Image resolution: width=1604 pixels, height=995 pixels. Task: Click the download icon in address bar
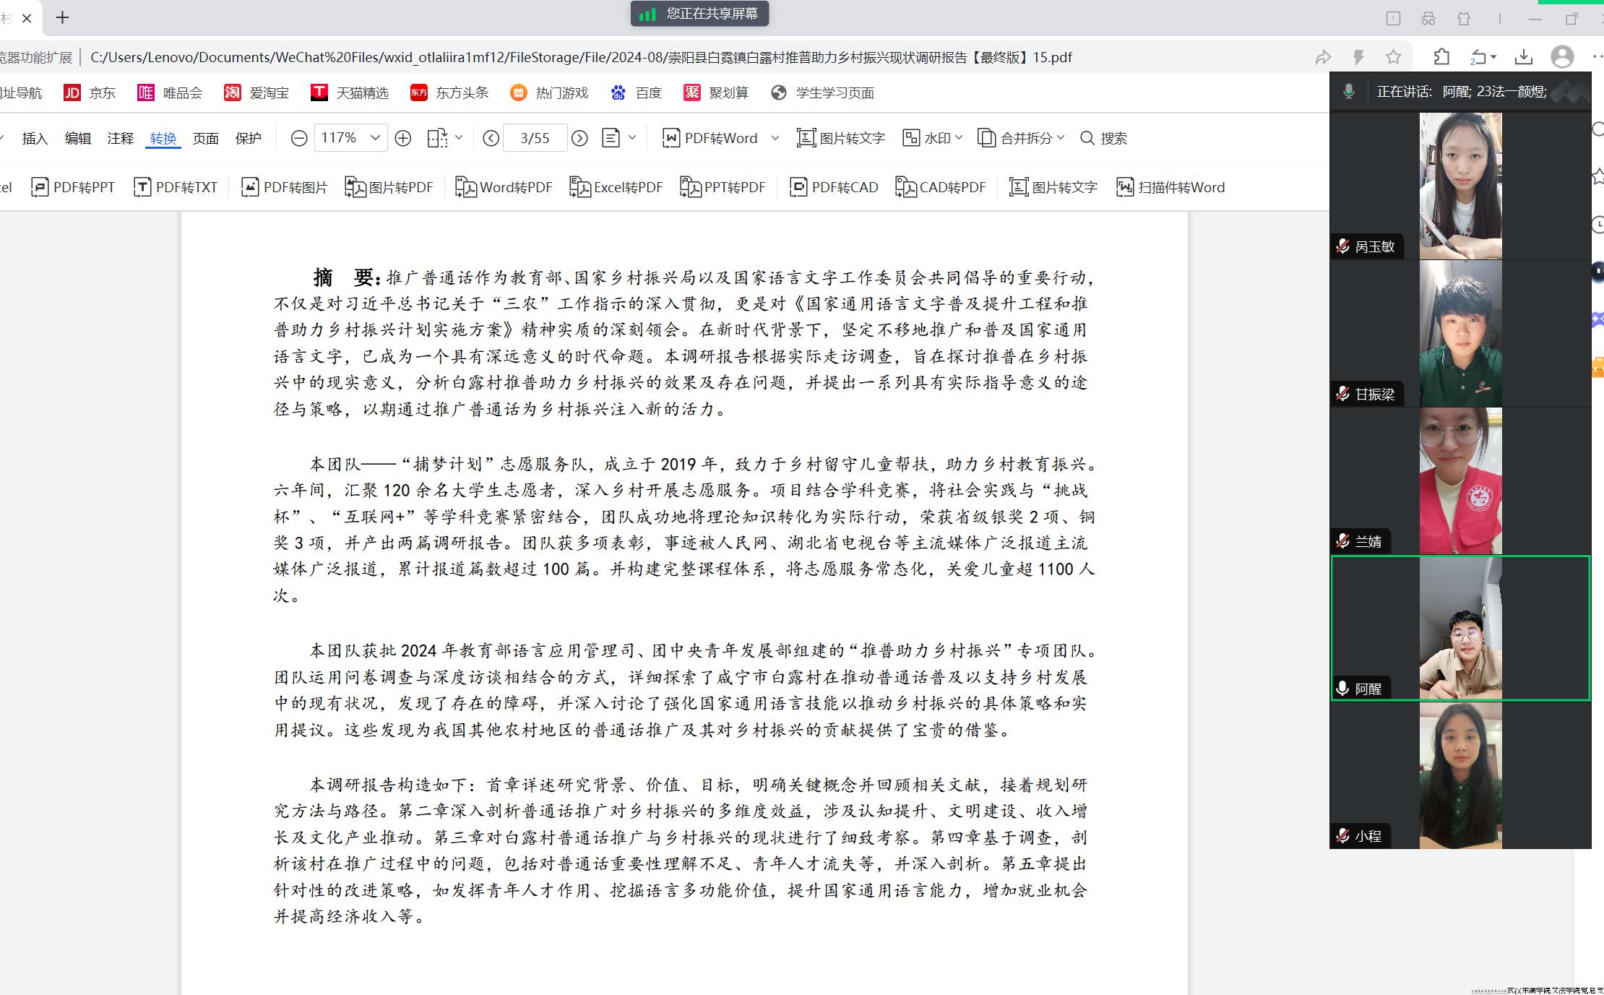[x=1523, y=57]
